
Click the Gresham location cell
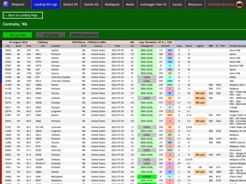pyautogui.click(x=55, y=103)
